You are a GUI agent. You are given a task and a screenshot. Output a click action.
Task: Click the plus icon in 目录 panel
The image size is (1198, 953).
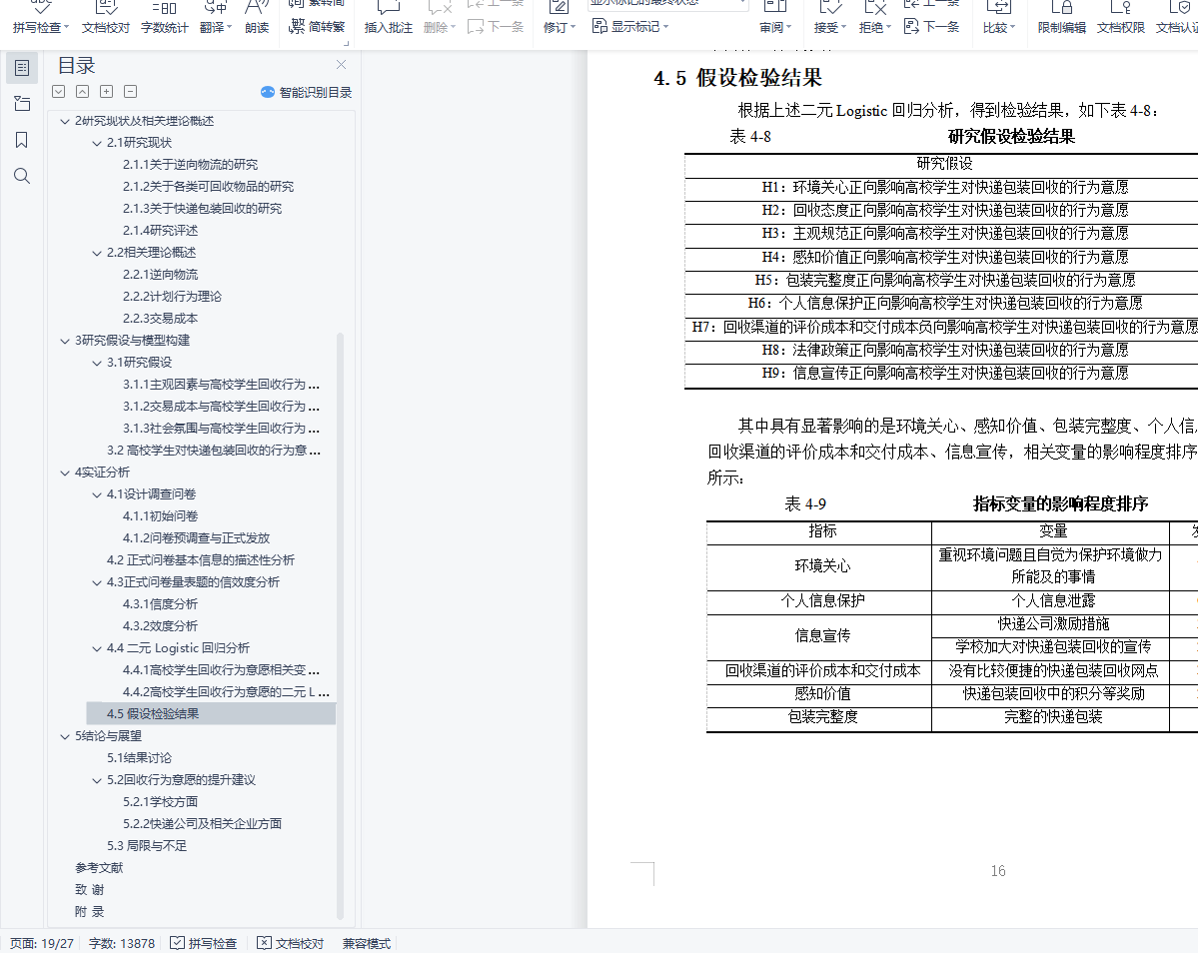[x=106, y=92]
